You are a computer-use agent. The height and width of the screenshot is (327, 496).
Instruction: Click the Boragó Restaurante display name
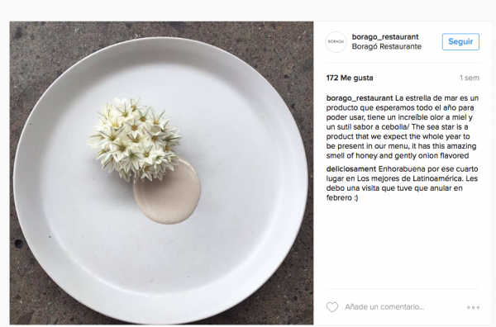coord(387,46)
